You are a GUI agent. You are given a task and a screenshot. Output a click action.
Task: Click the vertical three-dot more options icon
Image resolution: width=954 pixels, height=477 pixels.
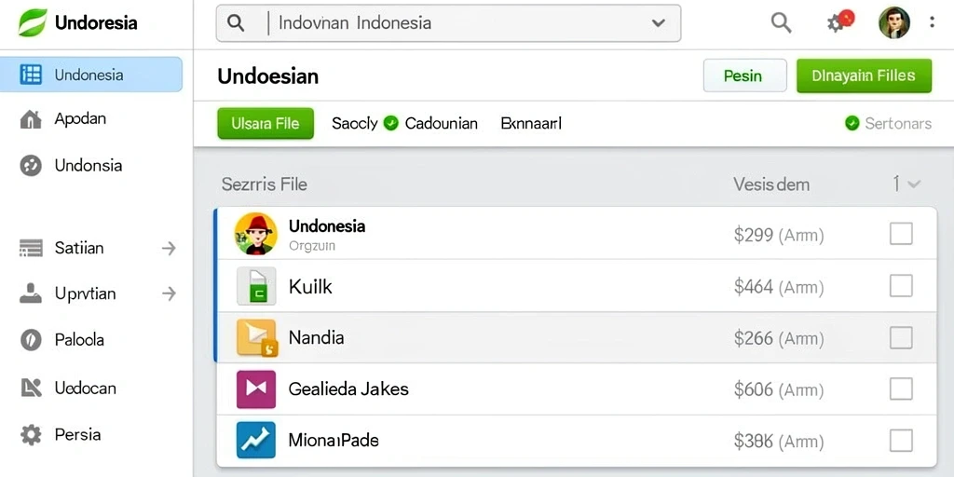[x=932, y=22]
